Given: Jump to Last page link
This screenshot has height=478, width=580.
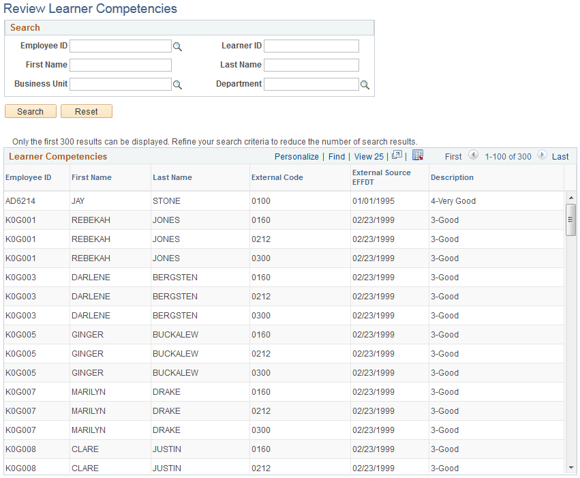Looking at the screenshot, I should (560, 157).
